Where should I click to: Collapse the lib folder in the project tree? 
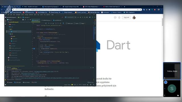pos(9,29)
